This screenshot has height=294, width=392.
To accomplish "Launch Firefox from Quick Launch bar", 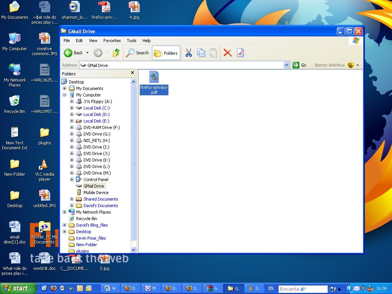I will (x=53, y=288).
